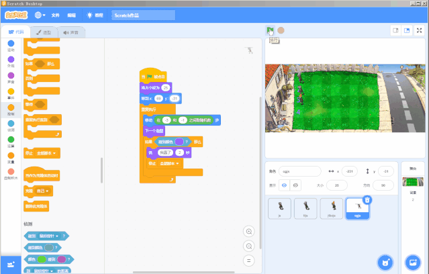The height and width of the screenshot is (274, 429).
Task: Switch to the Sounds tab
Action: 71,33
